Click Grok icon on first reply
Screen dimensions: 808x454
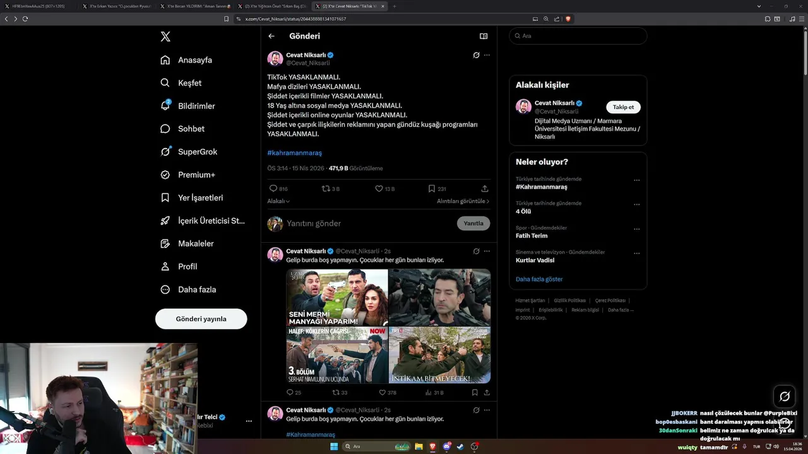[x=476, y=251]
